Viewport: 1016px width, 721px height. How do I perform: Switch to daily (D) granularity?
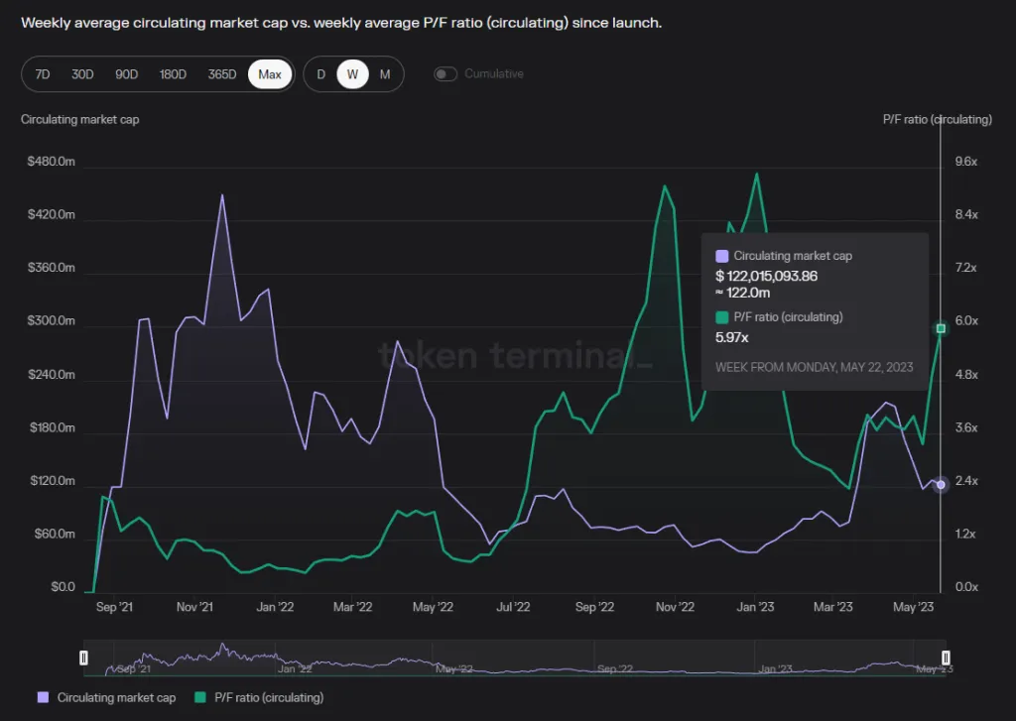[321, 73]
